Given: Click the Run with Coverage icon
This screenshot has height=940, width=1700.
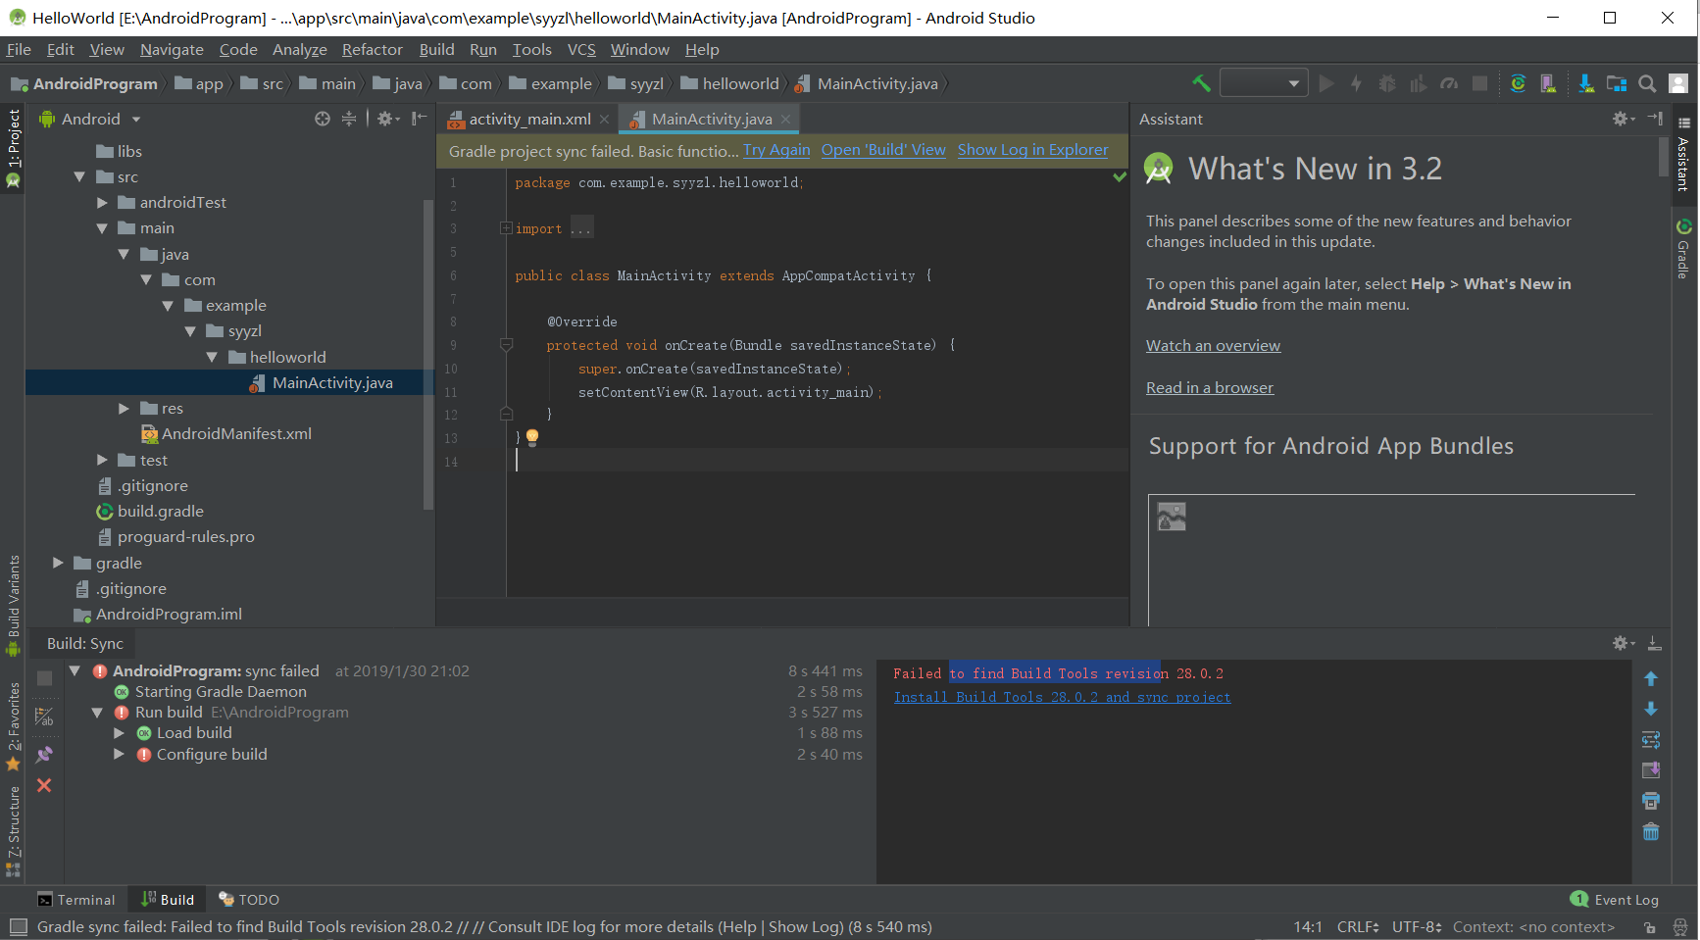Looking at the screenshot, I should tap(1418, 83).
